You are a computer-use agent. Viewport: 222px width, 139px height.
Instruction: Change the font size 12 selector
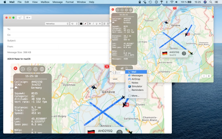click(x=74, y=24)
